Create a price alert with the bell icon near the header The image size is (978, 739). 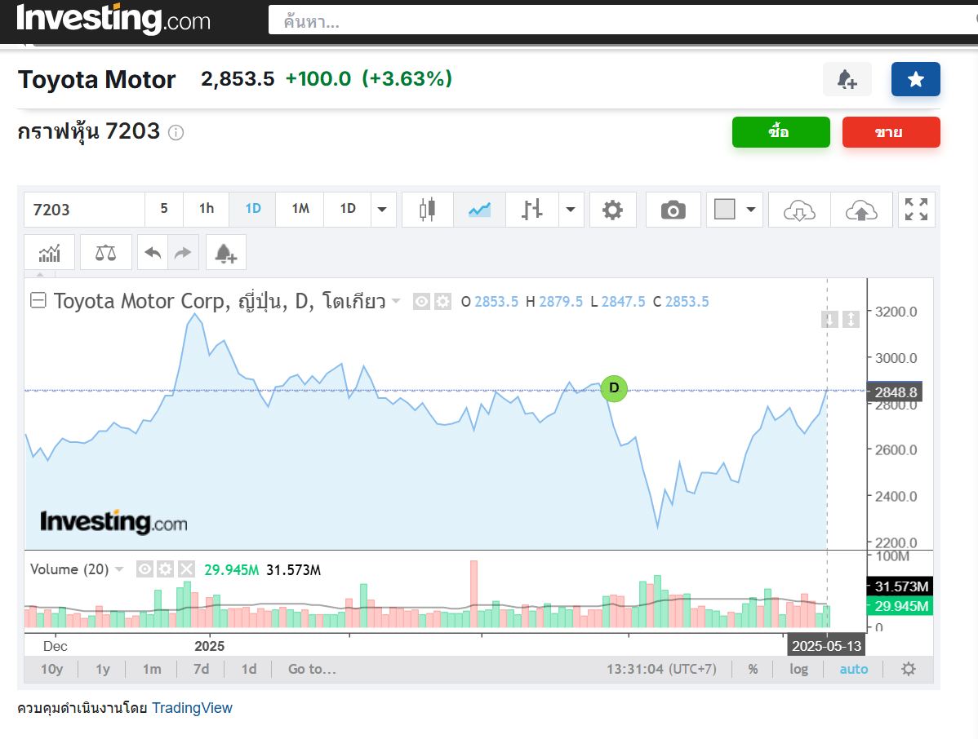coord(847,79)
